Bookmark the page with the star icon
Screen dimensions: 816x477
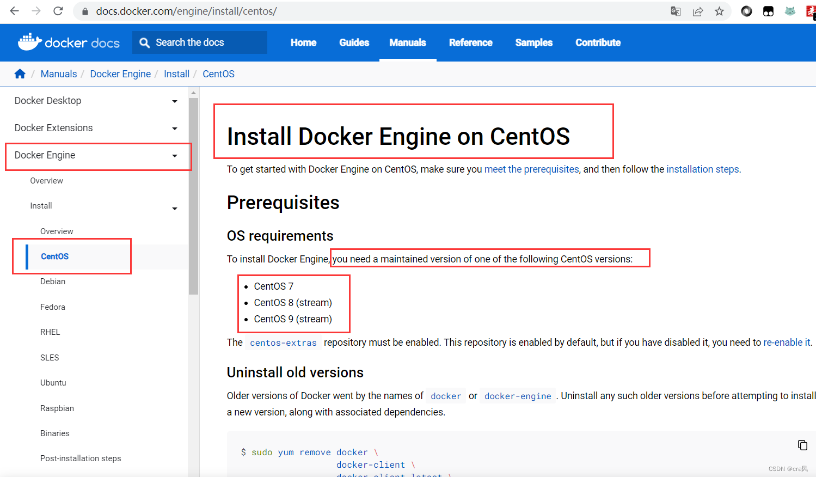[719, 11]
